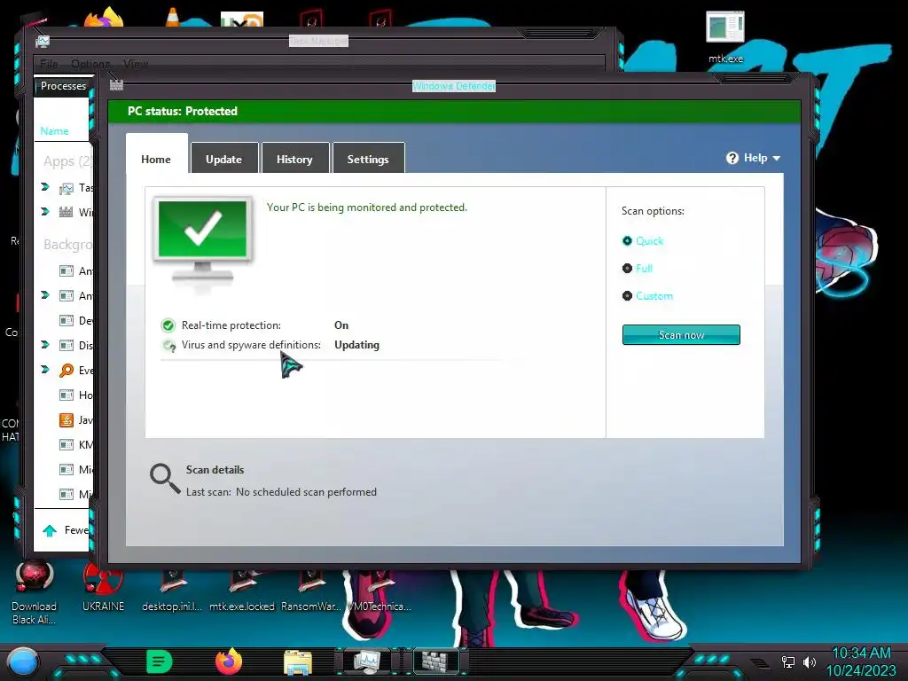This screenshot has width=908, height=681.
Task: Click the 'De' process row icon
Action: pos(67,321)
